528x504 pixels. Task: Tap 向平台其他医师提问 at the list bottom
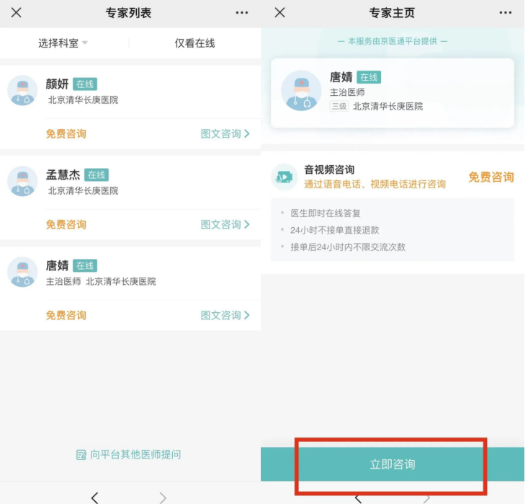point(129,454)
